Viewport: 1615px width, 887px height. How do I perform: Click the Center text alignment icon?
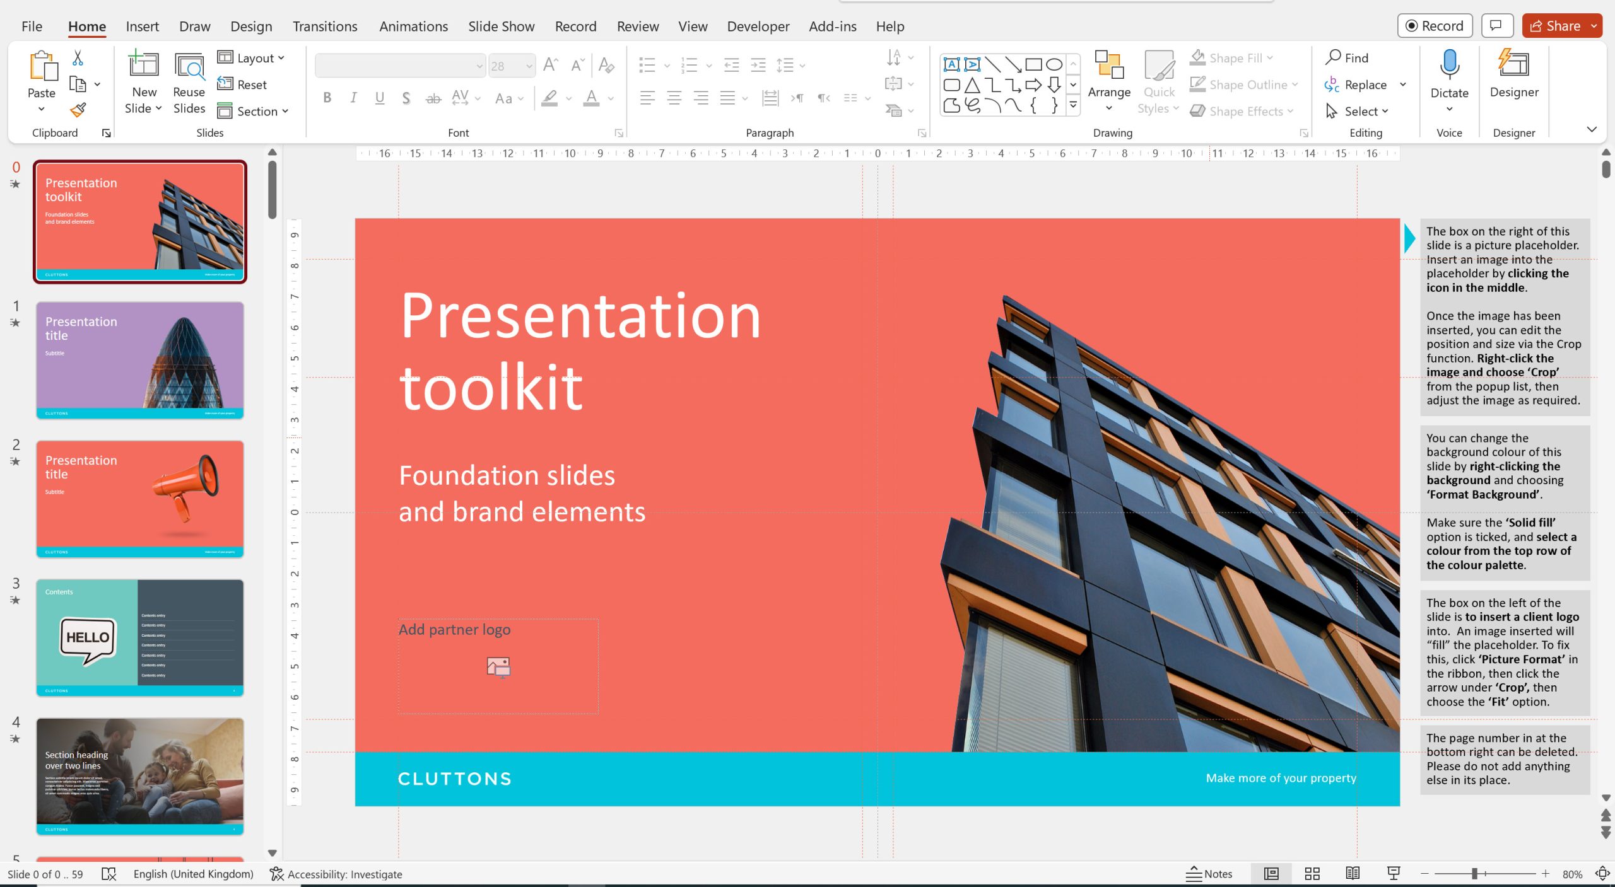tap(674, 98)
